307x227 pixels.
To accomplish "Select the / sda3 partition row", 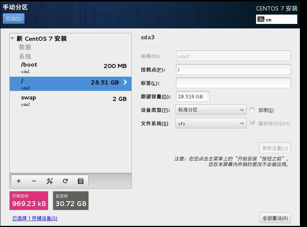I will [x=70, y=84].
